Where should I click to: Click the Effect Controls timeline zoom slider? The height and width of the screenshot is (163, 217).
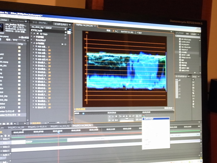click(x=52, y=123)
